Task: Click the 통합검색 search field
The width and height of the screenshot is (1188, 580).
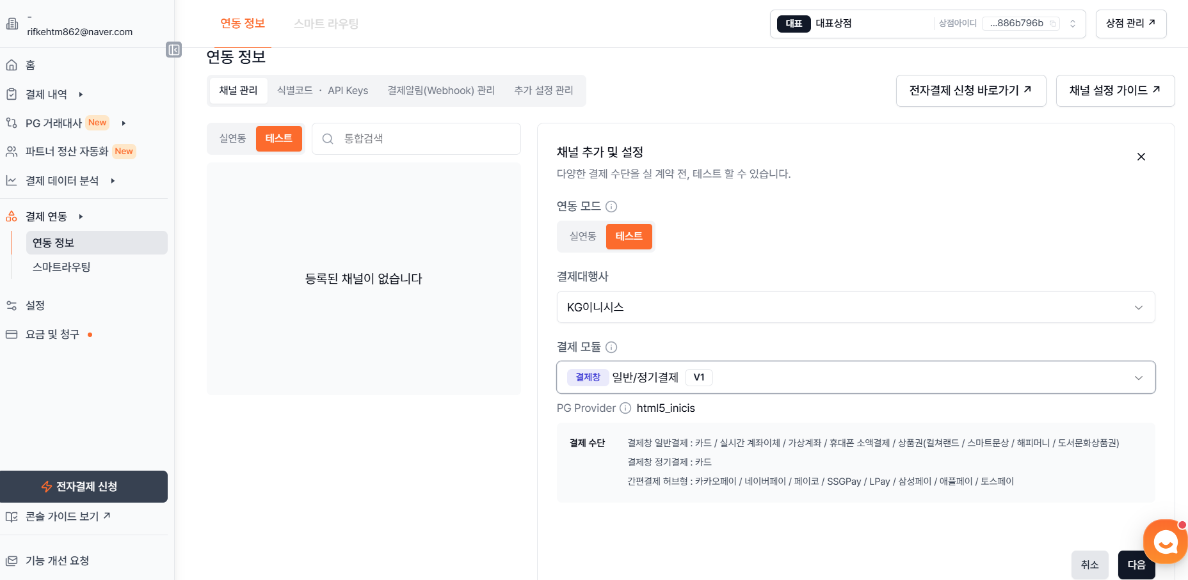Action: point(416,139)
